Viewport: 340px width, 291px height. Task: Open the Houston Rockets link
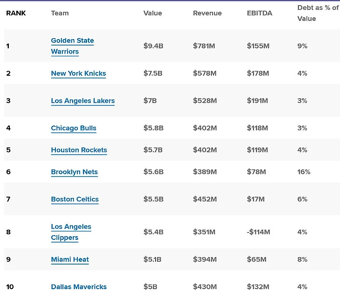79,150
